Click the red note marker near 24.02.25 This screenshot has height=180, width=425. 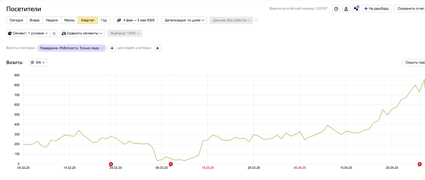click(x=111, y=164)
